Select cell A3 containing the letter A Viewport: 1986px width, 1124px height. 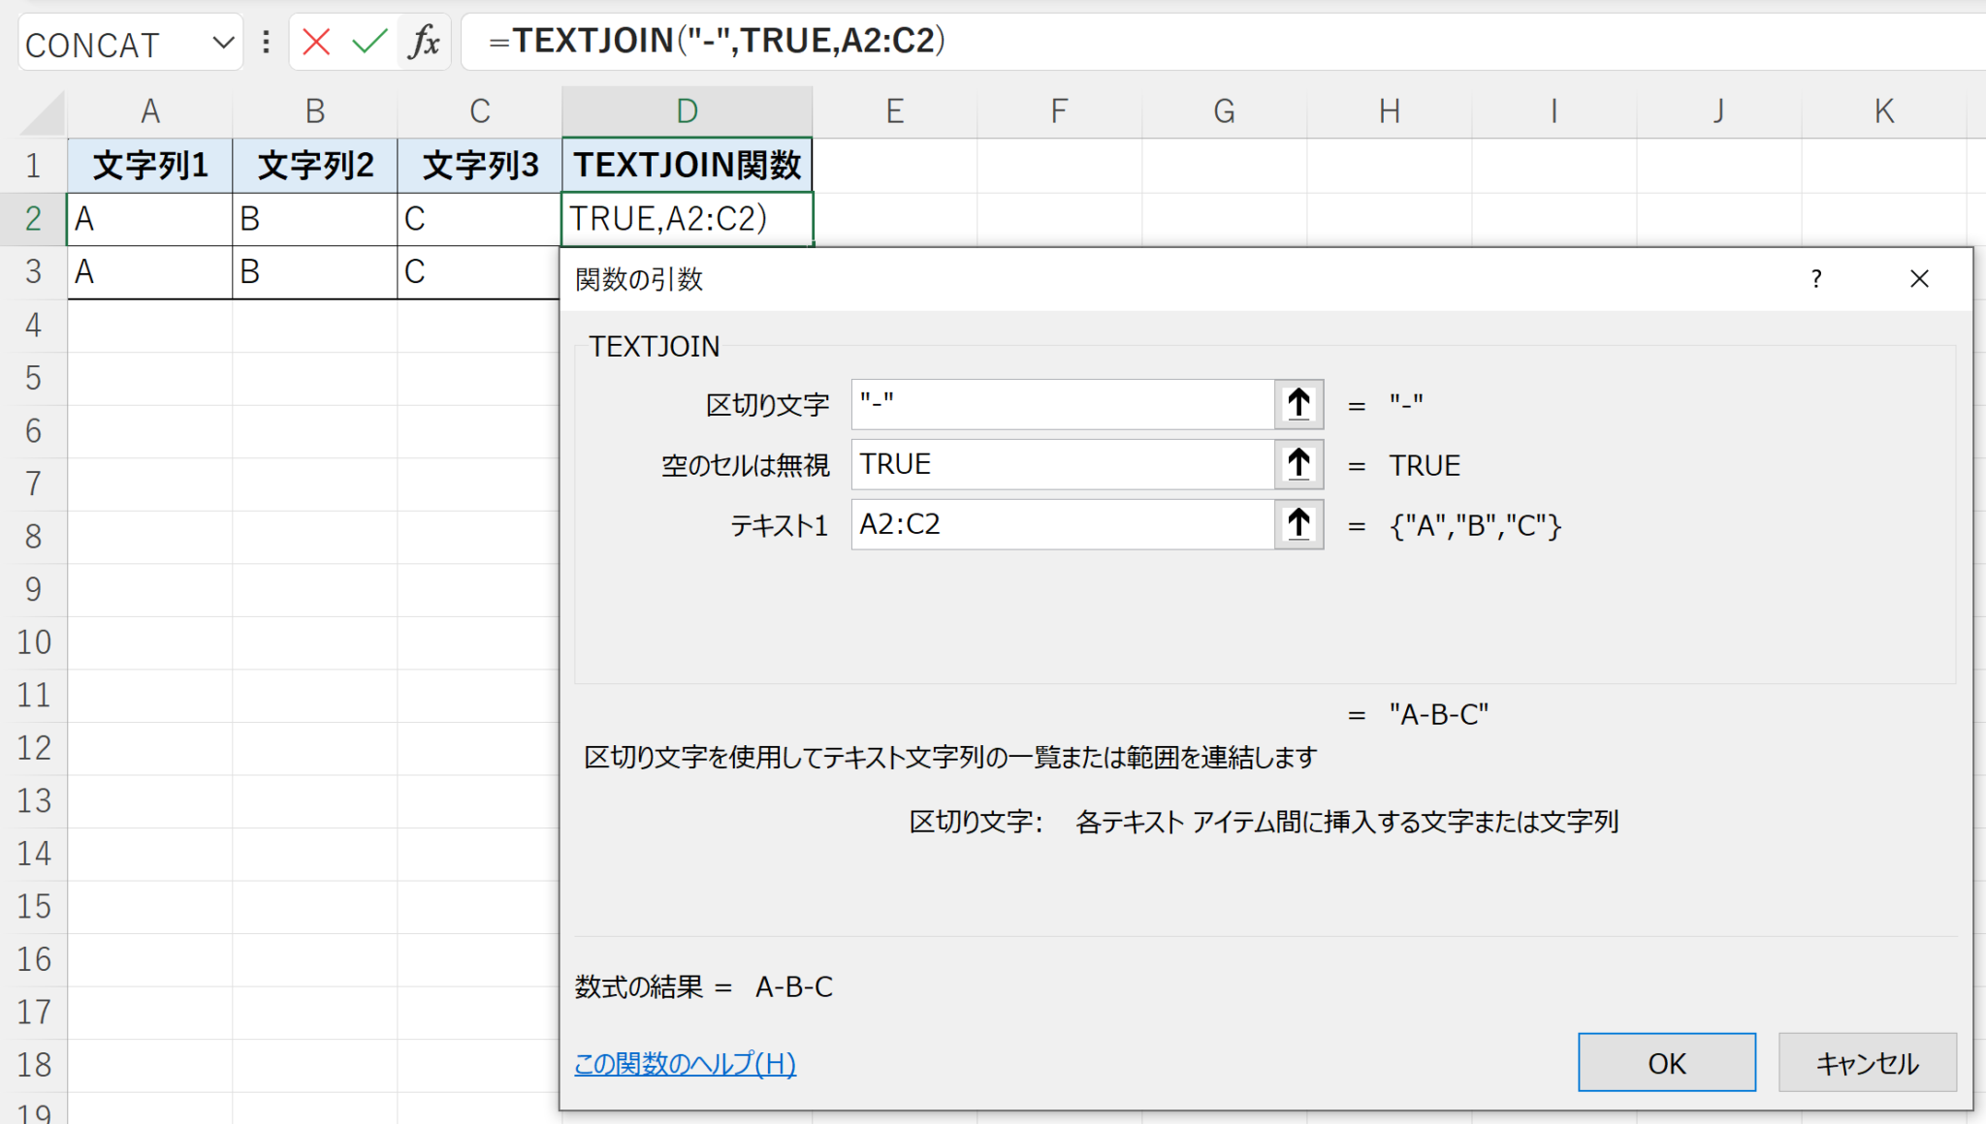[150, 271]
